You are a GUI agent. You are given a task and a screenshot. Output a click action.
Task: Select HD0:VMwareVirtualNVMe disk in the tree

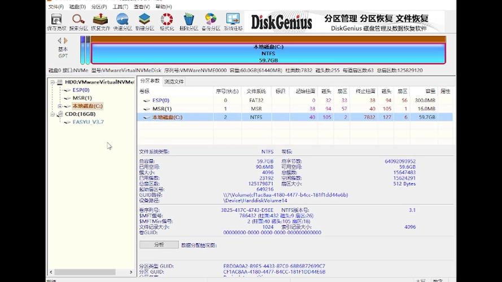pos(99,82)
